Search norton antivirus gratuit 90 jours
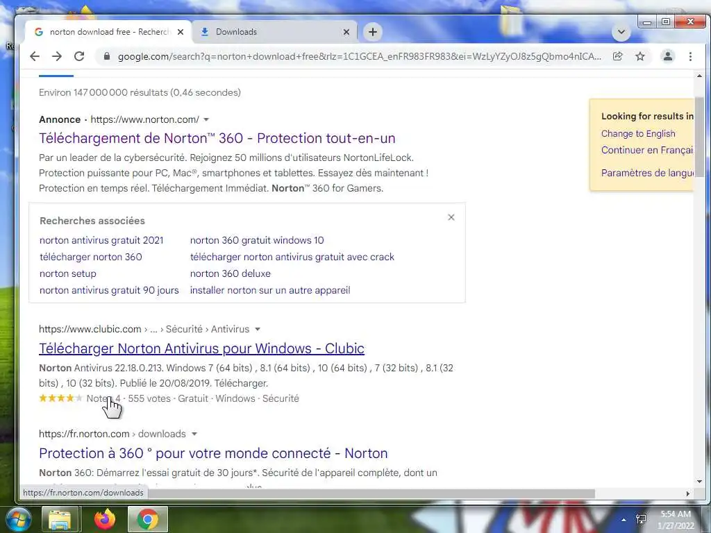This screenshot has width=711, height=533. 109,290
